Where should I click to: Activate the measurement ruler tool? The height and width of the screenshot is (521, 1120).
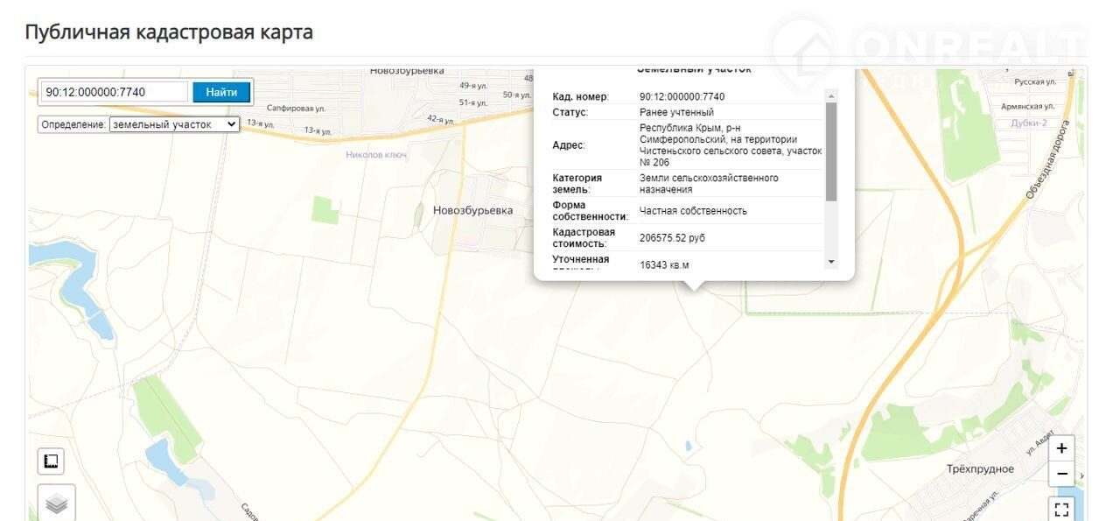coord(51,461)
